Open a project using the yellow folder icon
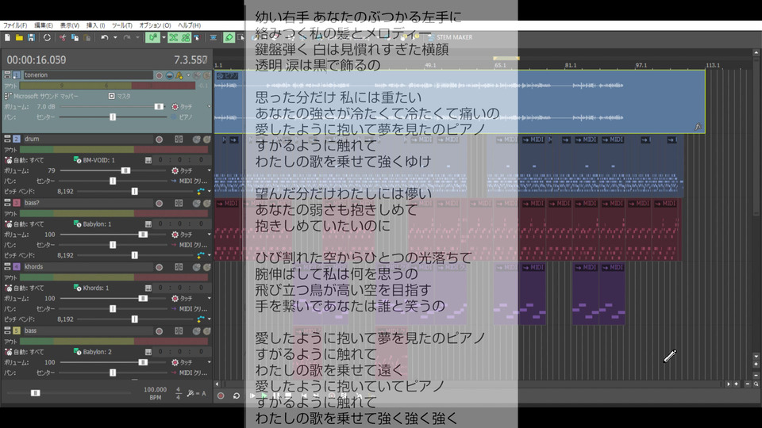 (x=19, y=37)
